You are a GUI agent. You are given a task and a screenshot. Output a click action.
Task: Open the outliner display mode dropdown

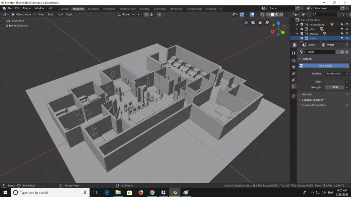pyautogui.click(x=304, y=14)
